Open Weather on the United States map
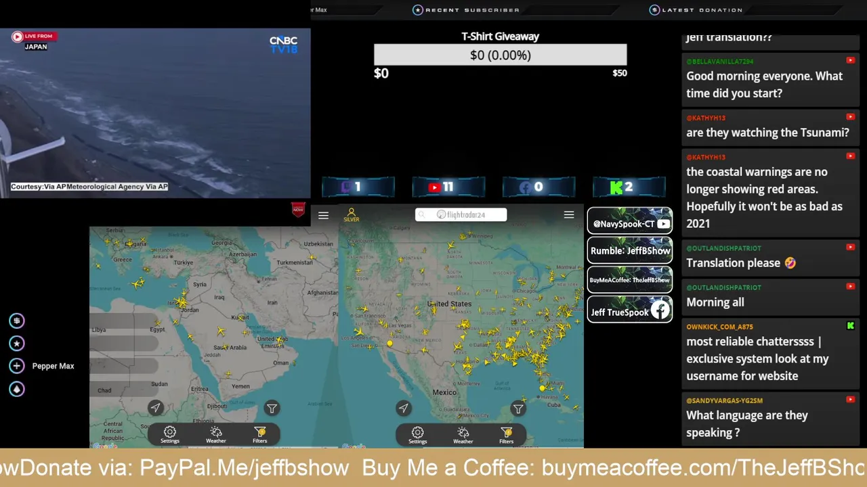This screenshot has height=487, width=867. pyautogui.click(x=463, y=435)
